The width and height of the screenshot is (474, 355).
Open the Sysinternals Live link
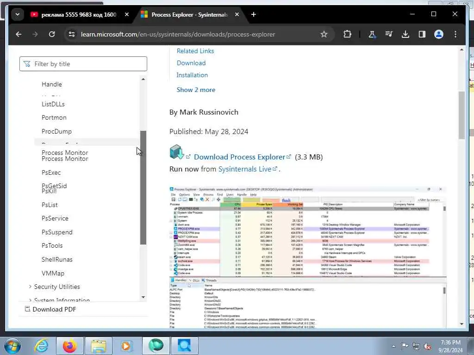(x=245, y=169)
